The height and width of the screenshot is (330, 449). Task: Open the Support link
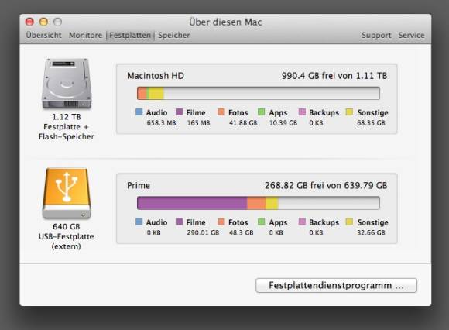coord(376,35)
